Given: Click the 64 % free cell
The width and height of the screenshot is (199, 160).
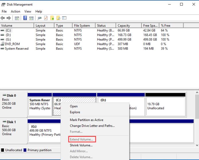Looking at the screenshot, I should [164, 30].
